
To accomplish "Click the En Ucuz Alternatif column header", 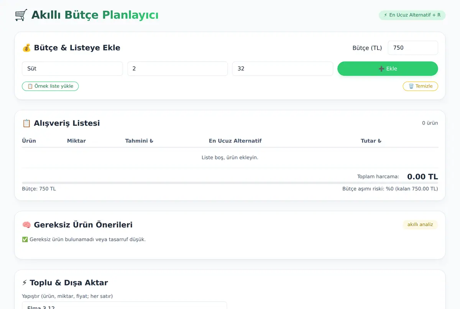I will [235, 141].
